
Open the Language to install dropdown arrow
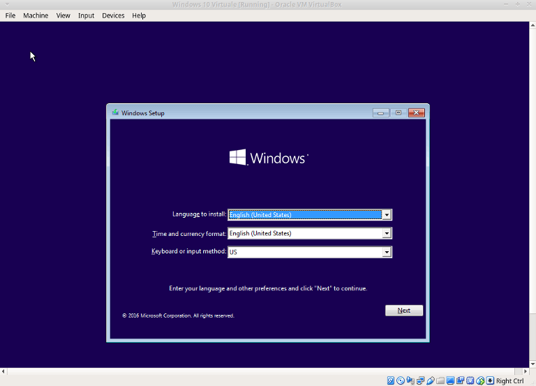point(387,215)
